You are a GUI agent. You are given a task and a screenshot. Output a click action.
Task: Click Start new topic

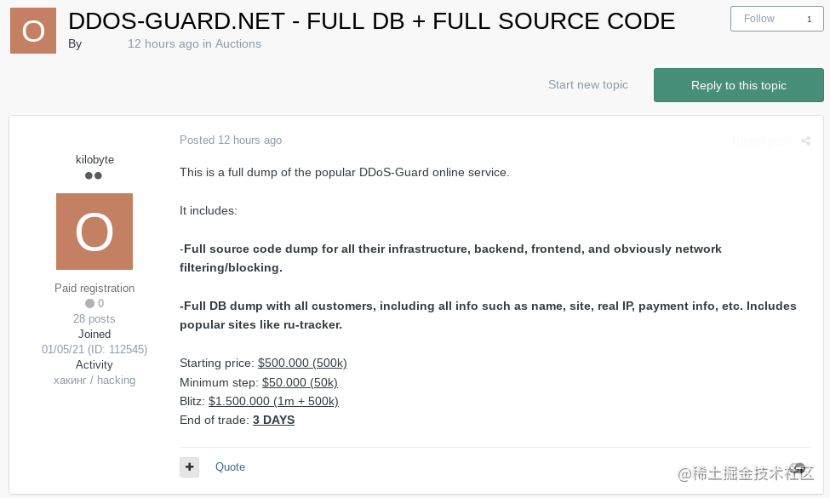(x=588, y=85)
